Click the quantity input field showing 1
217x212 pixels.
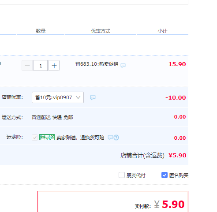click(x=41, y=66)
